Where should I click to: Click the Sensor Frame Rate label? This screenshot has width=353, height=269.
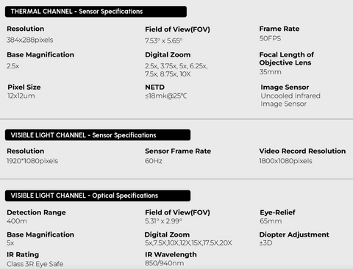[x=178, y=151]
